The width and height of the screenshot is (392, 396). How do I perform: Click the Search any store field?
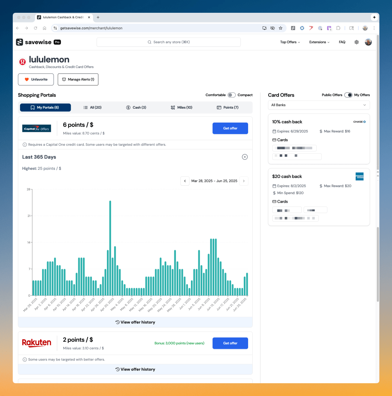(x=169, y=42)
